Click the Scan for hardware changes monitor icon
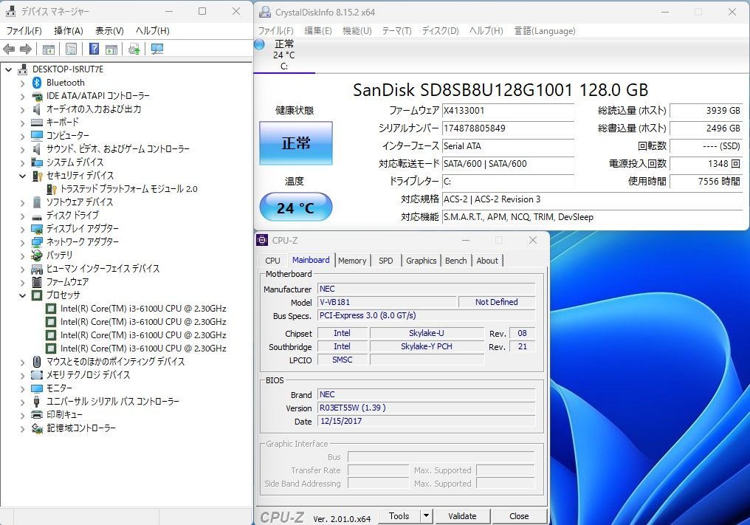Image resolution: width=750 pixels, height=525 pixels. click(x=157, y=49)
